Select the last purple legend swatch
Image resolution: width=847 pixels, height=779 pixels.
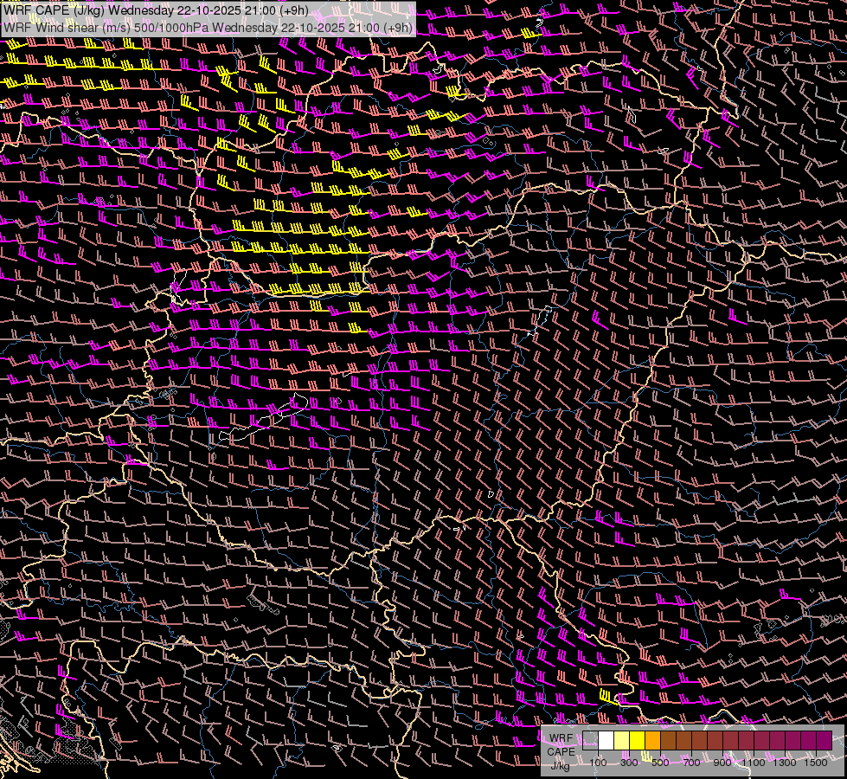[x=825, y=741]
